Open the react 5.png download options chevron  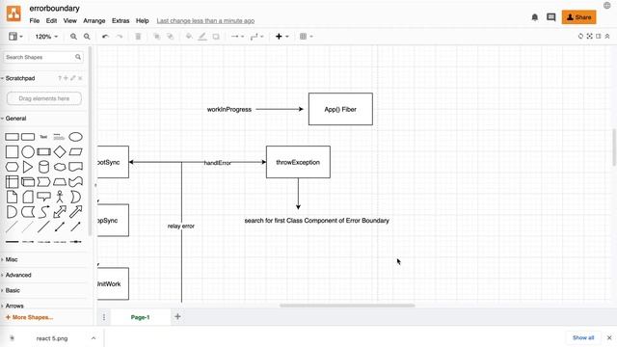coord(94,338)
